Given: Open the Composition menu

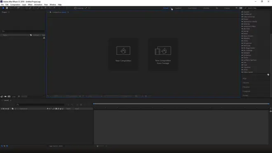Looking at the screenshot, I should pyautogui.click(x=15, y=5).
